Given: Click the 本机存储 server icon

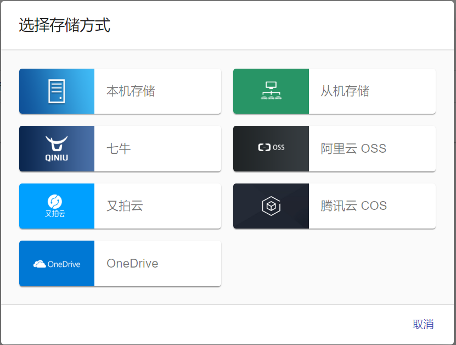Looking at the screenshot, I should pos(57,91).
